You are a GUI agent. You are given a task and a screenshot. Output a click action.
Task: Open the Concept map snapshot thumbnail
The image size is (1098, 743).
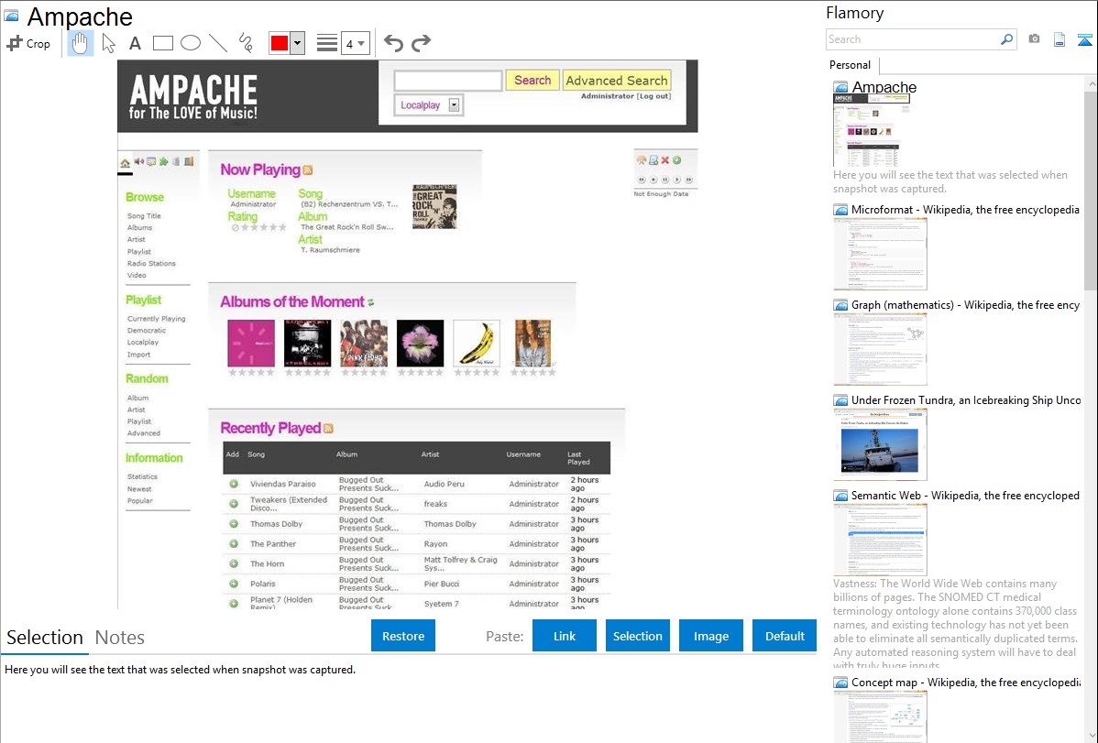coord(880,716)
